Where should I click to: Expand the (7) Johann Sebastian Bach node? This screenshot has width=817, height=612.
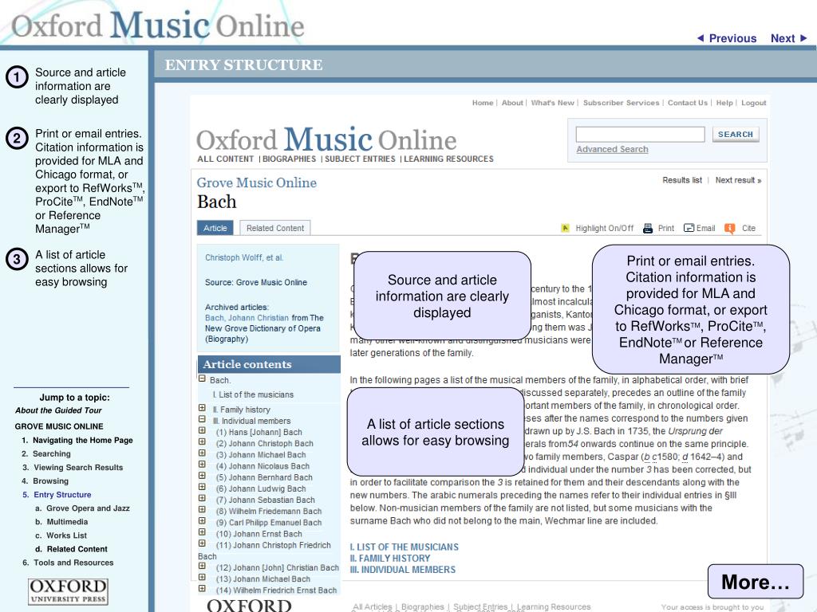(202, 498)
